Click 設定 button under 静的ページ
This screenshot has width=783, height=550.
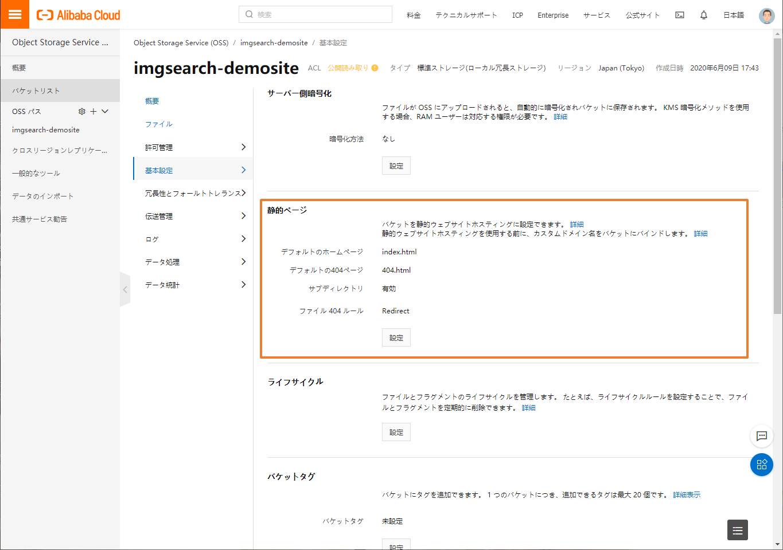pos(396,337)
